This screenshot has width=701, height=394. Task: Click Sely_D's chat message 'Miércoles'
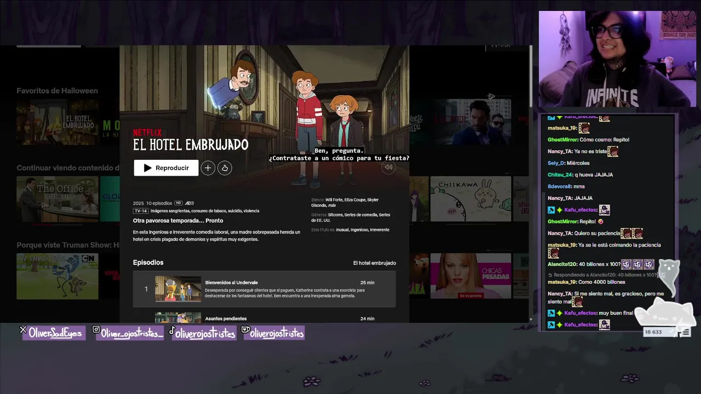[x=578, y=163]
